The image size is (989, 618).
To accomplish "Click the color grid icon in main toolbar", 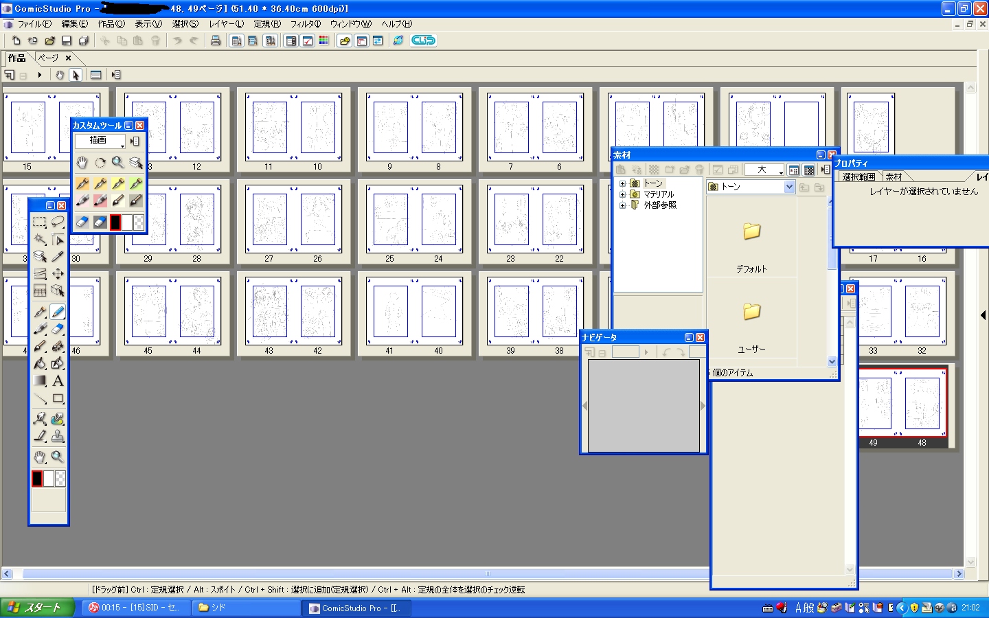I will click(323, 41).
